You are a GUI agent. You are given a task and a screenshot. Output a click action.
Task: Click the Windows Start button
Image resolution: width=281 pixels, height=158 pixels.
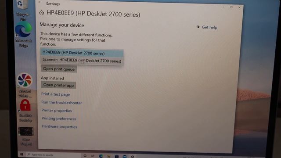coord(22,154)
